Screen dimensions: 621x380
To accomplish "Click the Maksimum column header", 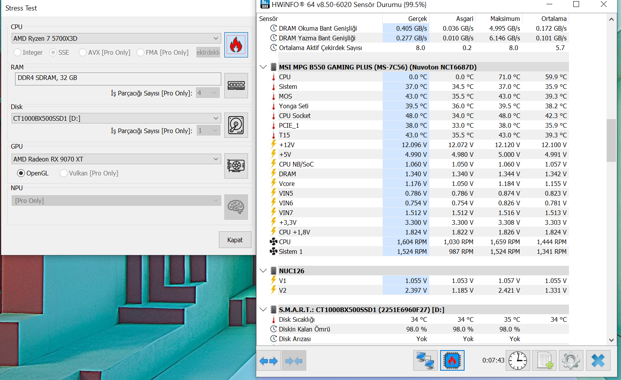I will click(x=505, y=19).
